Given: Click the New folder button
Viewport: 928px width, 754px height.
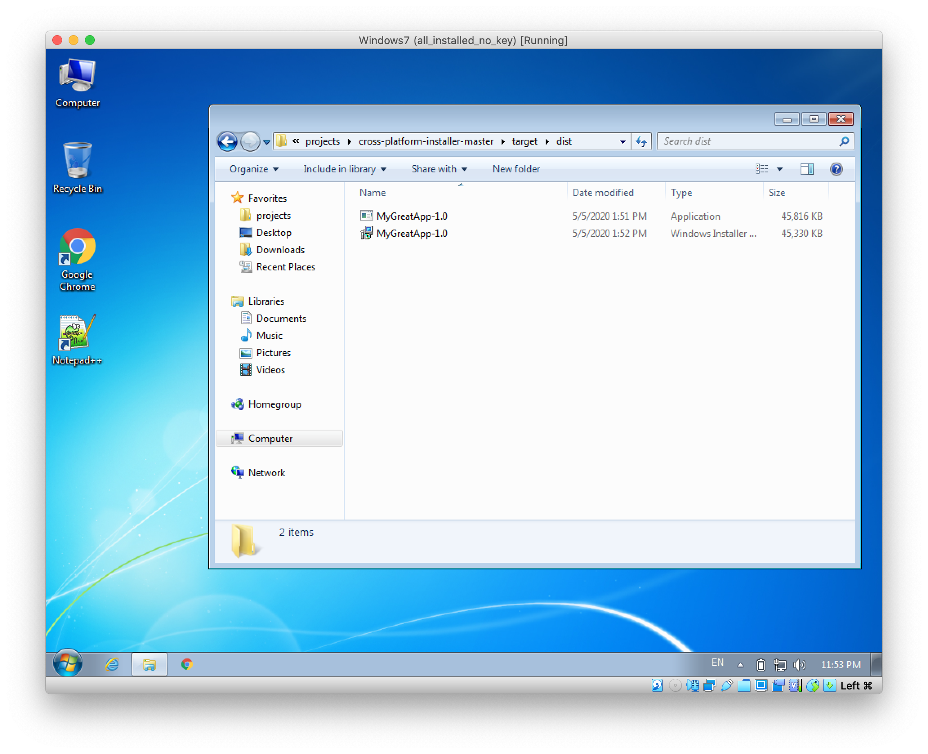Looking at the screenshot, I should click(x=516, y=169).
